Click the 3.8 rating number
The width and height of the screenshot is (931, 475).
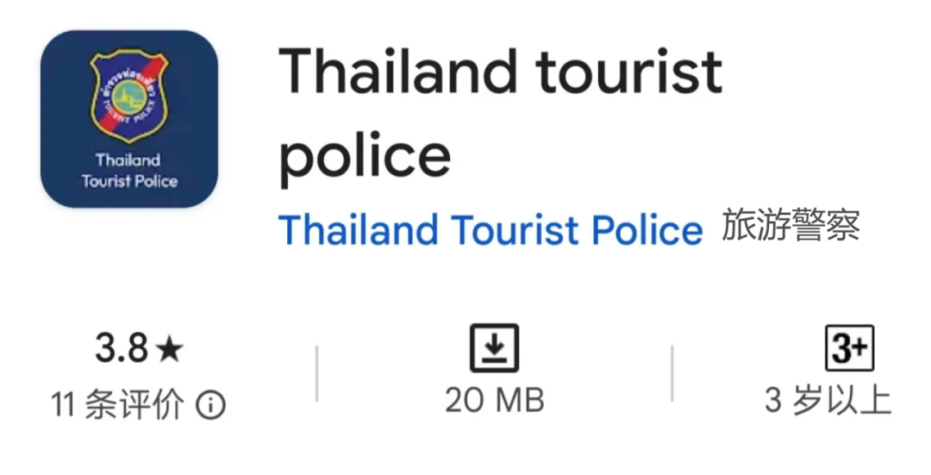122,348
